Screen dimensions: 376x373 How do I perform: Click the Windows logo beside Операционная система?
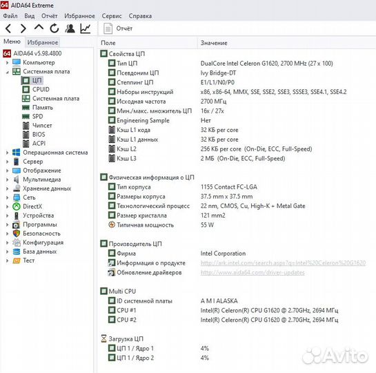[17, 153]
